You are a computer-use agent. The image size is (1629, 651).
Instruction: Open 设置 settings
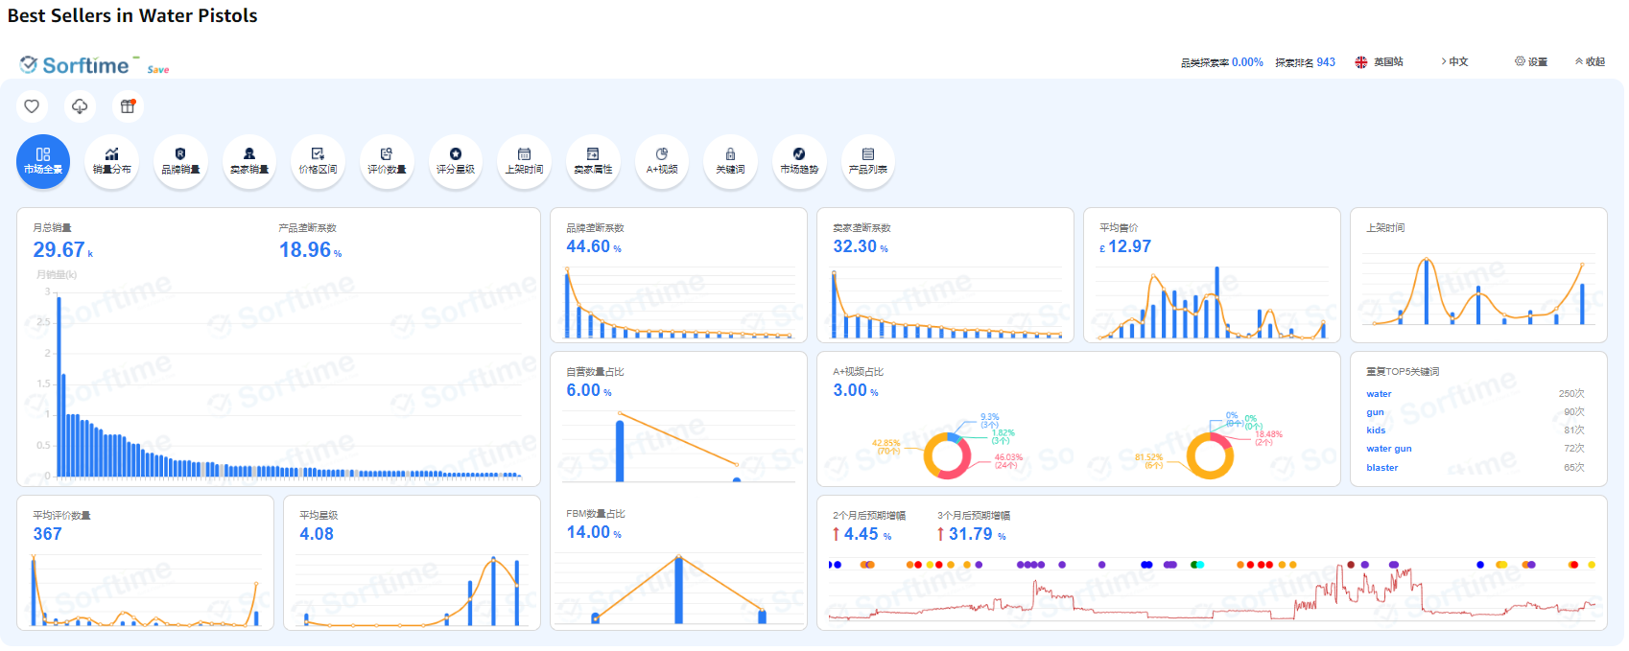pyautogui.click(x=1531, y=61)
